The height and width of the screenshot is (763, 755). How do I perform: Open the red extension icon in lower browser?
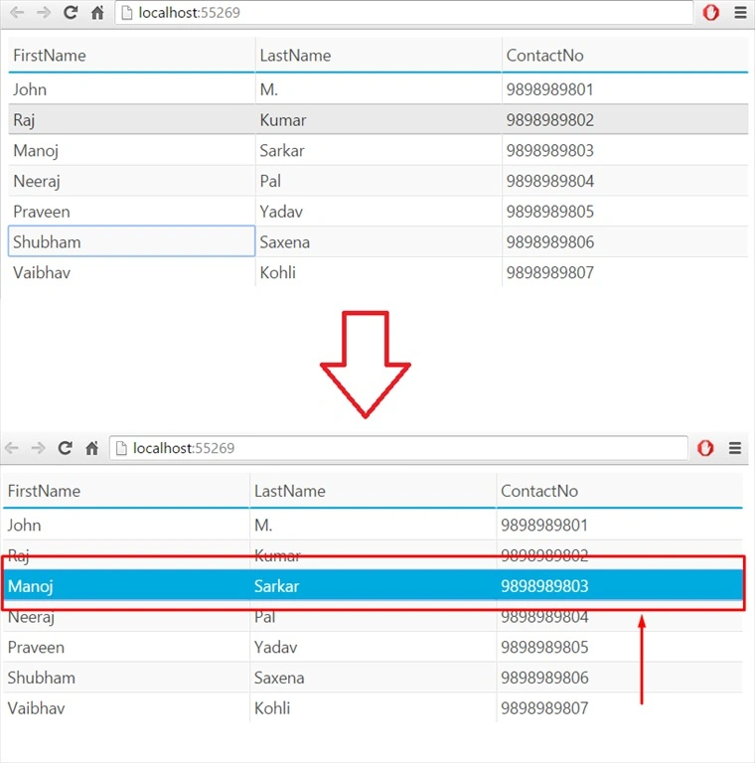pos(705,448)
